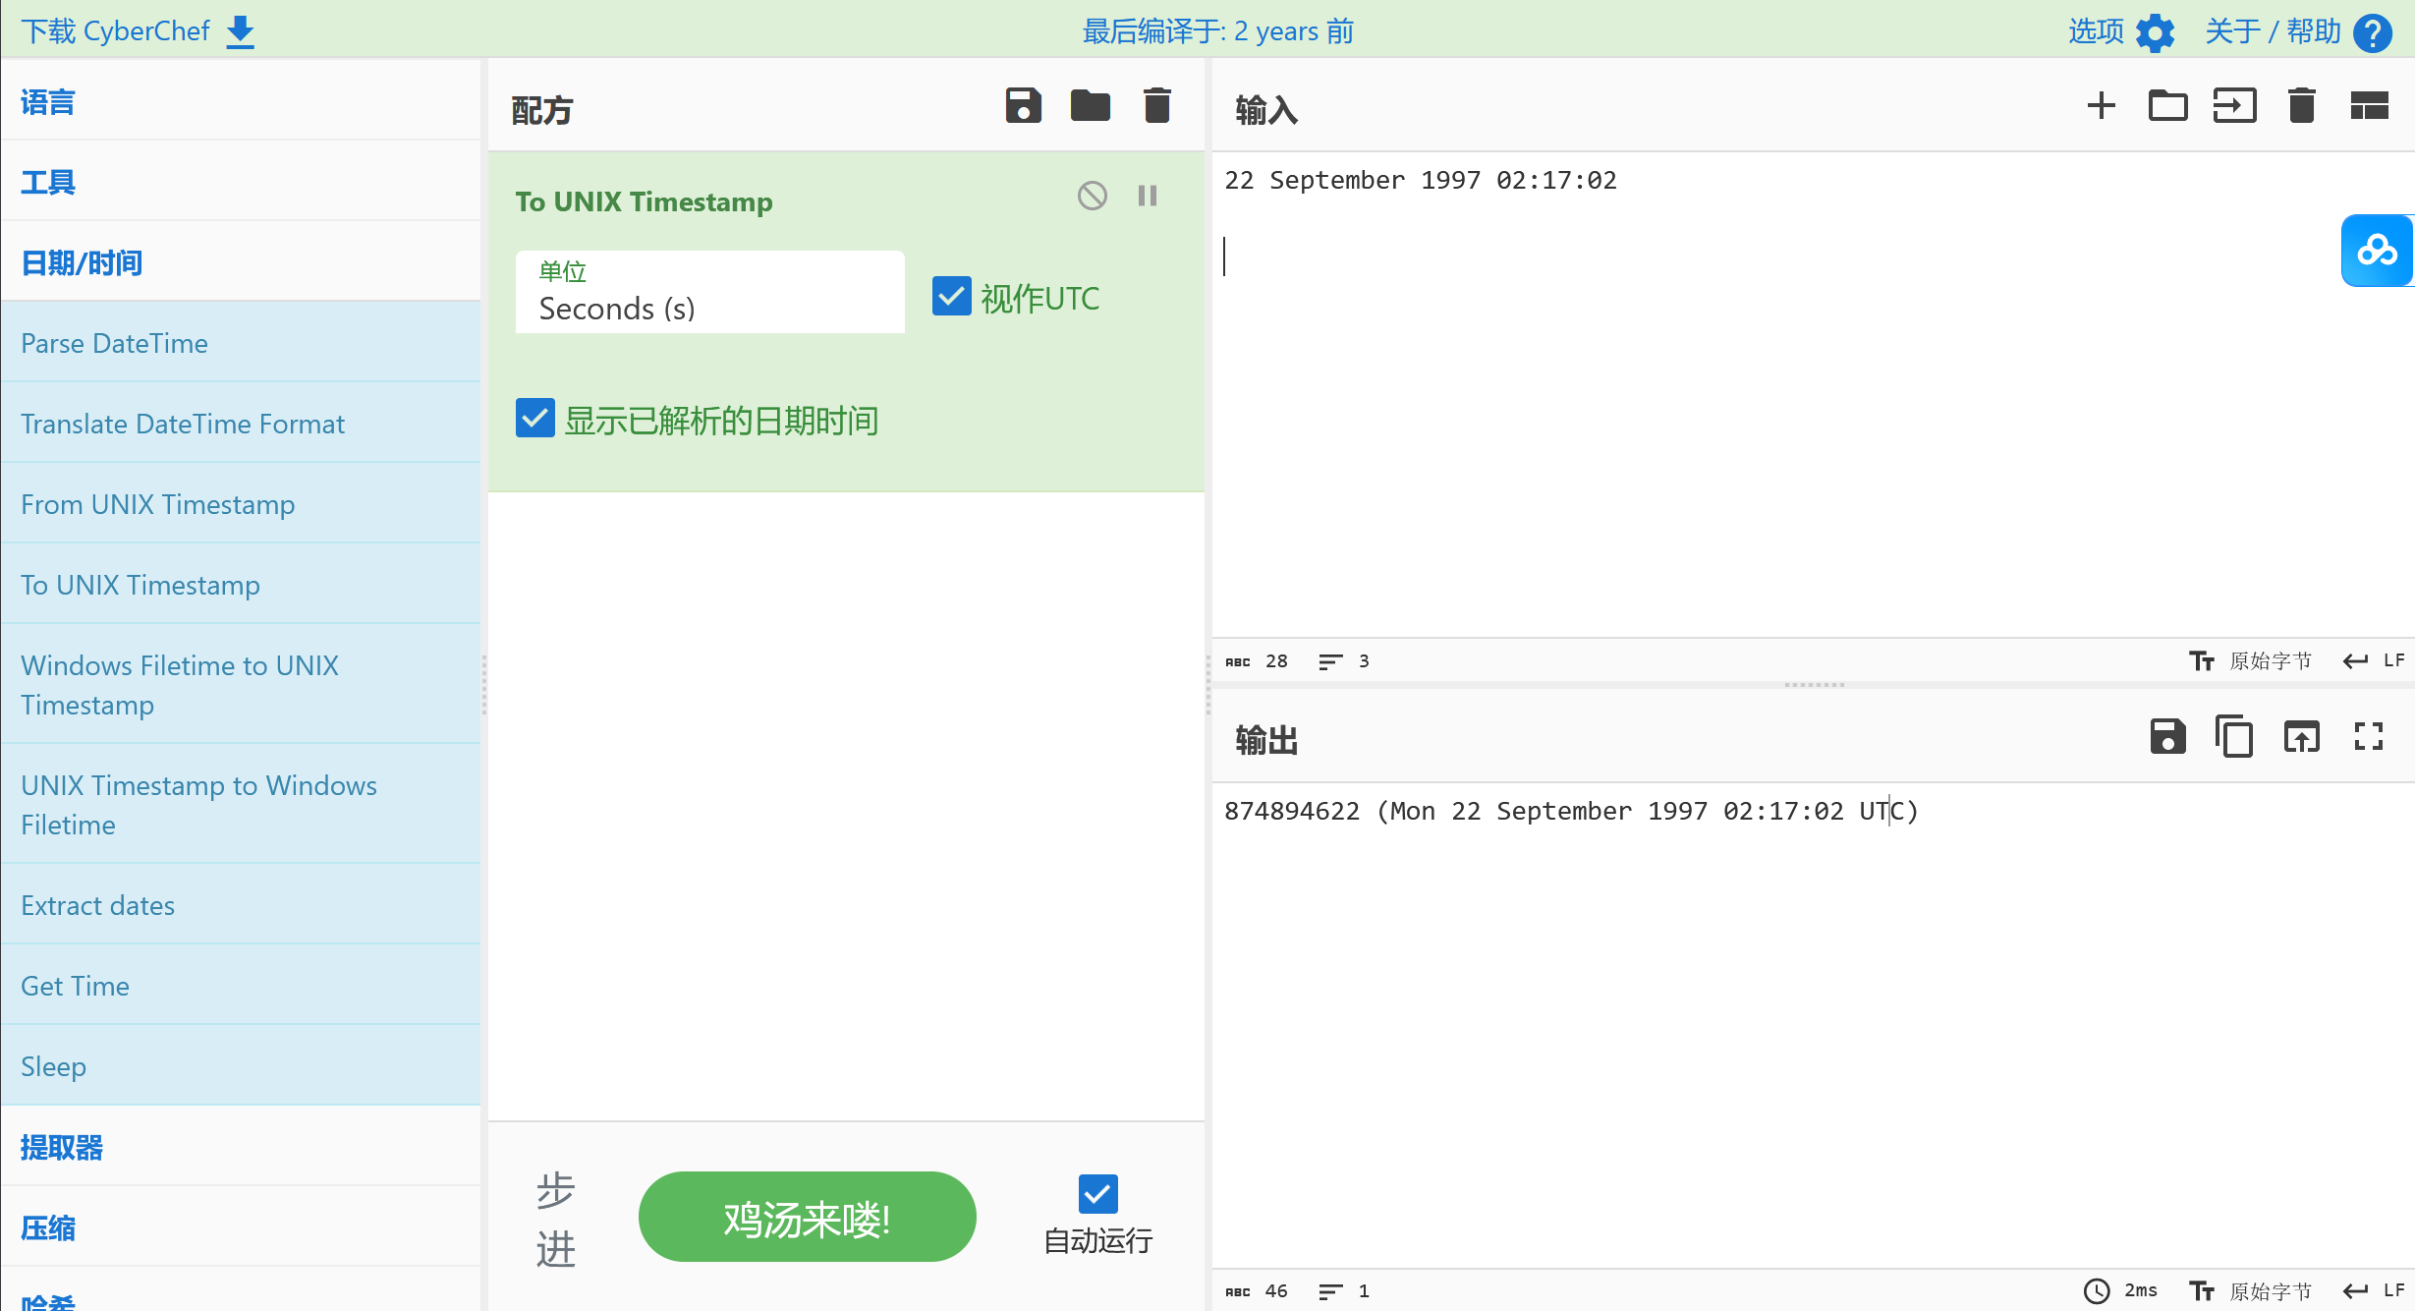Open output 原始字节 encoding selector
Viewport: 2415px width, 1311px height.
2251,1291
